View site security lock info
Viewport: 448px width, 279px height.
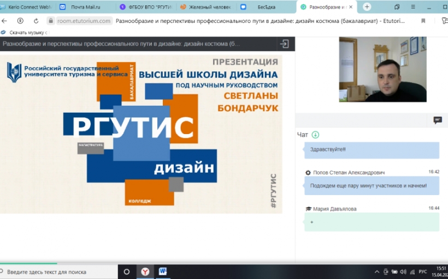[51, 21]
